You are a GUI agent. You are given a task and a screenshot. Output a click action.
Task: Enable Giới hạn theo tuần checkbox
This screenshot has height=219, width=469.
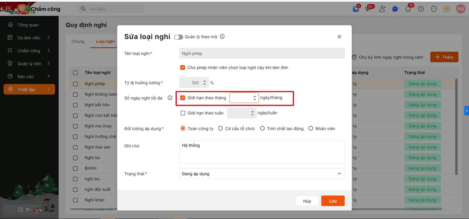tap(183, 113)
